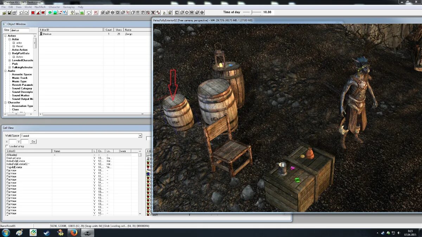
Task: Toggle the snap to angle toolbar icon
Action: click(38, 13)
